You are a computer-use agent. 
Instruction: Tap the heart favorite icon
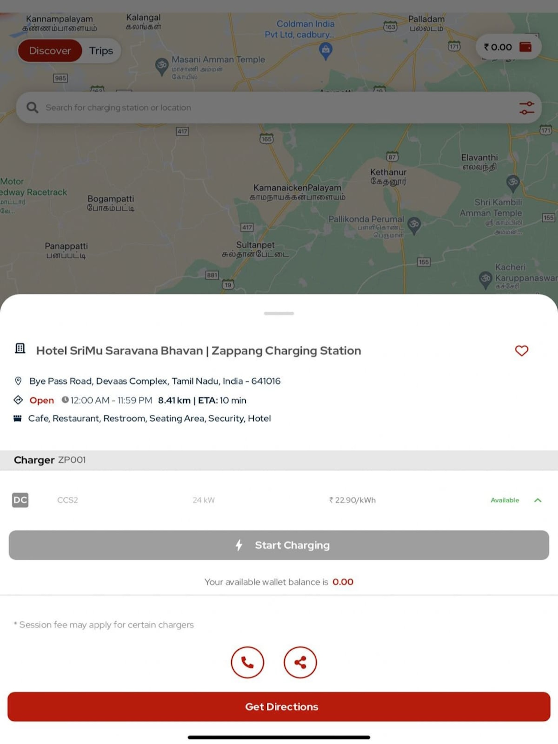pyautogui.click(x=521, y=351)
